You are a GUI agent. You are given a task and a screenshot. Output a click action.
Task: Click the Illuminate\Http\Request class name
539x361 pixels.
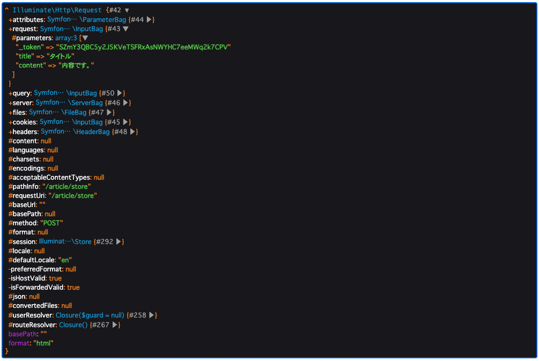tap(57, 10)
